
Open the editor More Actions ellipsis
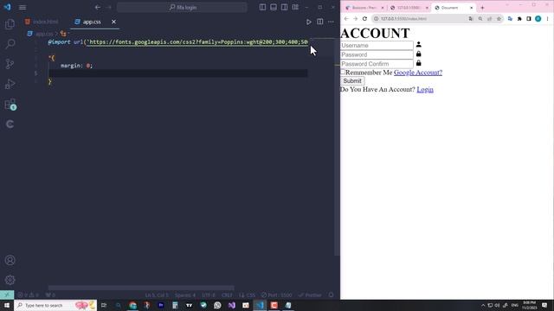(x=331, y=22)
